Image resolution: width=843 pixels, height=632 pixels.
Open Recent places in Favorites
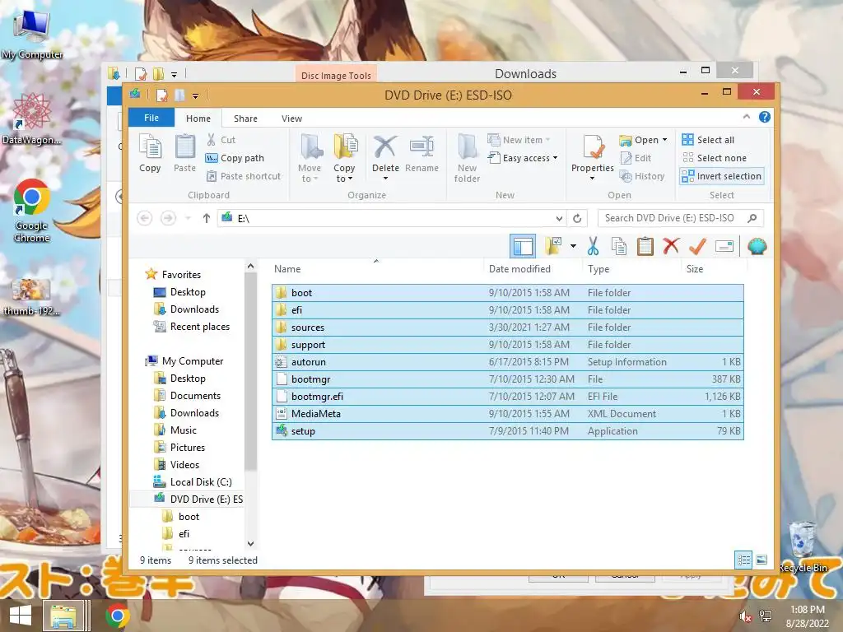[x=192, y=327]
